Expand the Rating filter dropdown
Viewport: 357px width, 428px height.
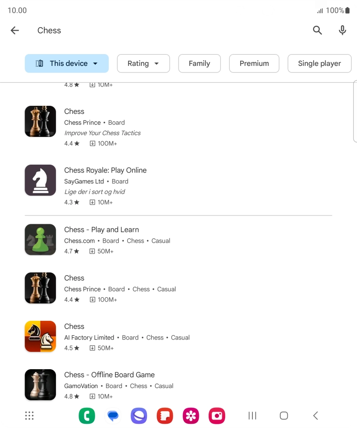(143, 63)
